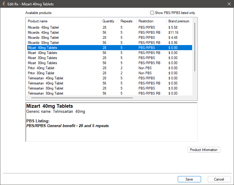Select Mizart 80mg Tablets quantity 56 row

(x=110, y=63)
